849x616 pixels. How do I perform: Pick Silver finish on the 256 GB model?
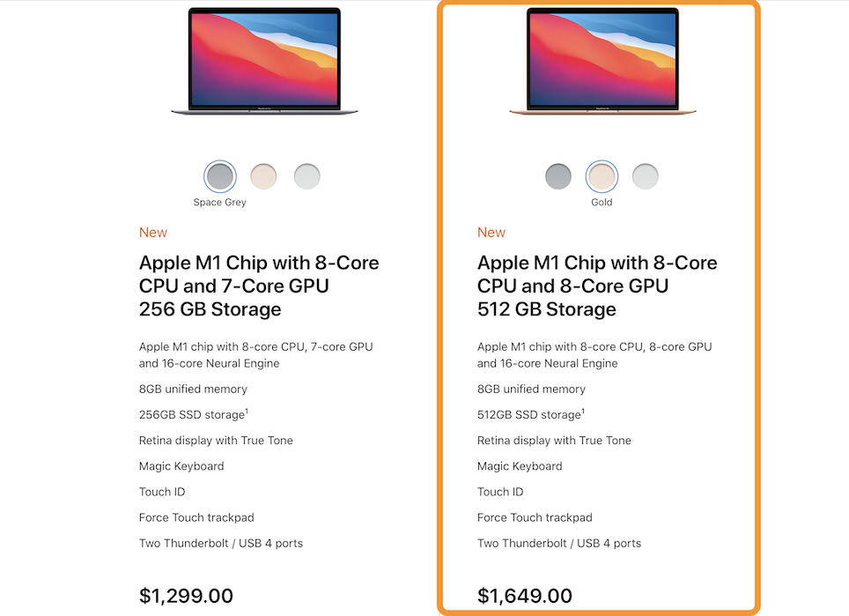(x=306, y=176)
